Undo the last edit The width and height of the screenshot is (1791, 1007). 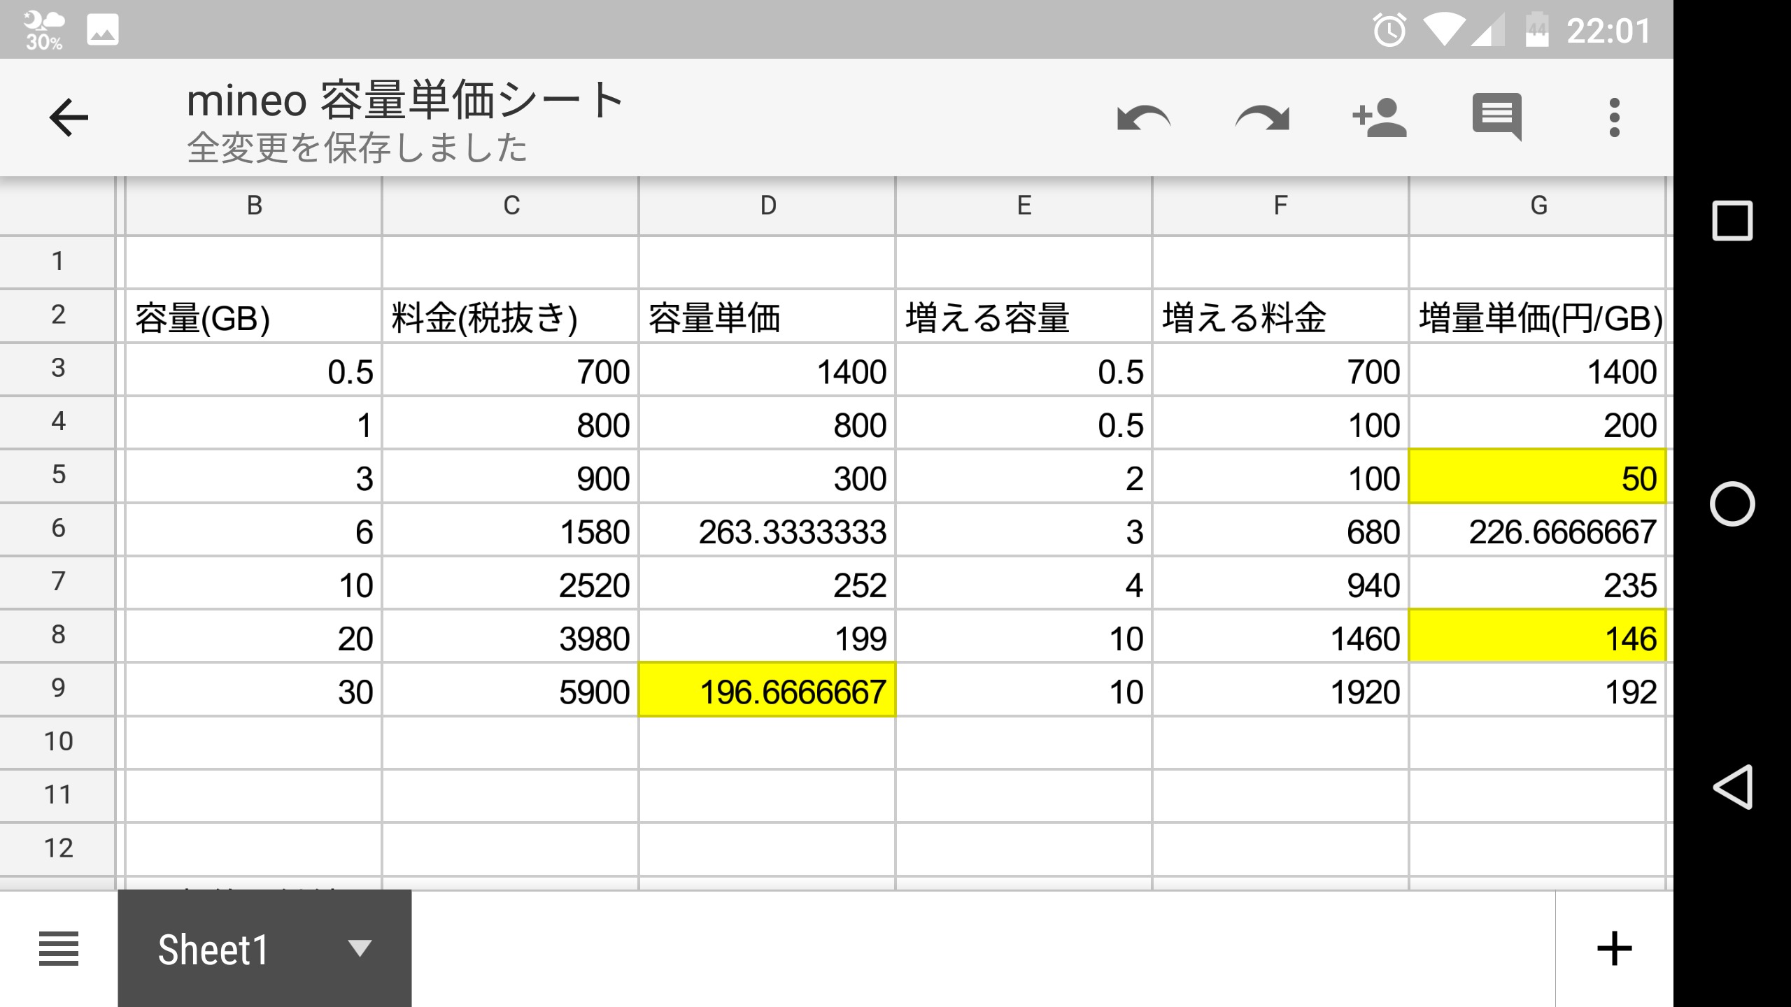point(1143,117)
